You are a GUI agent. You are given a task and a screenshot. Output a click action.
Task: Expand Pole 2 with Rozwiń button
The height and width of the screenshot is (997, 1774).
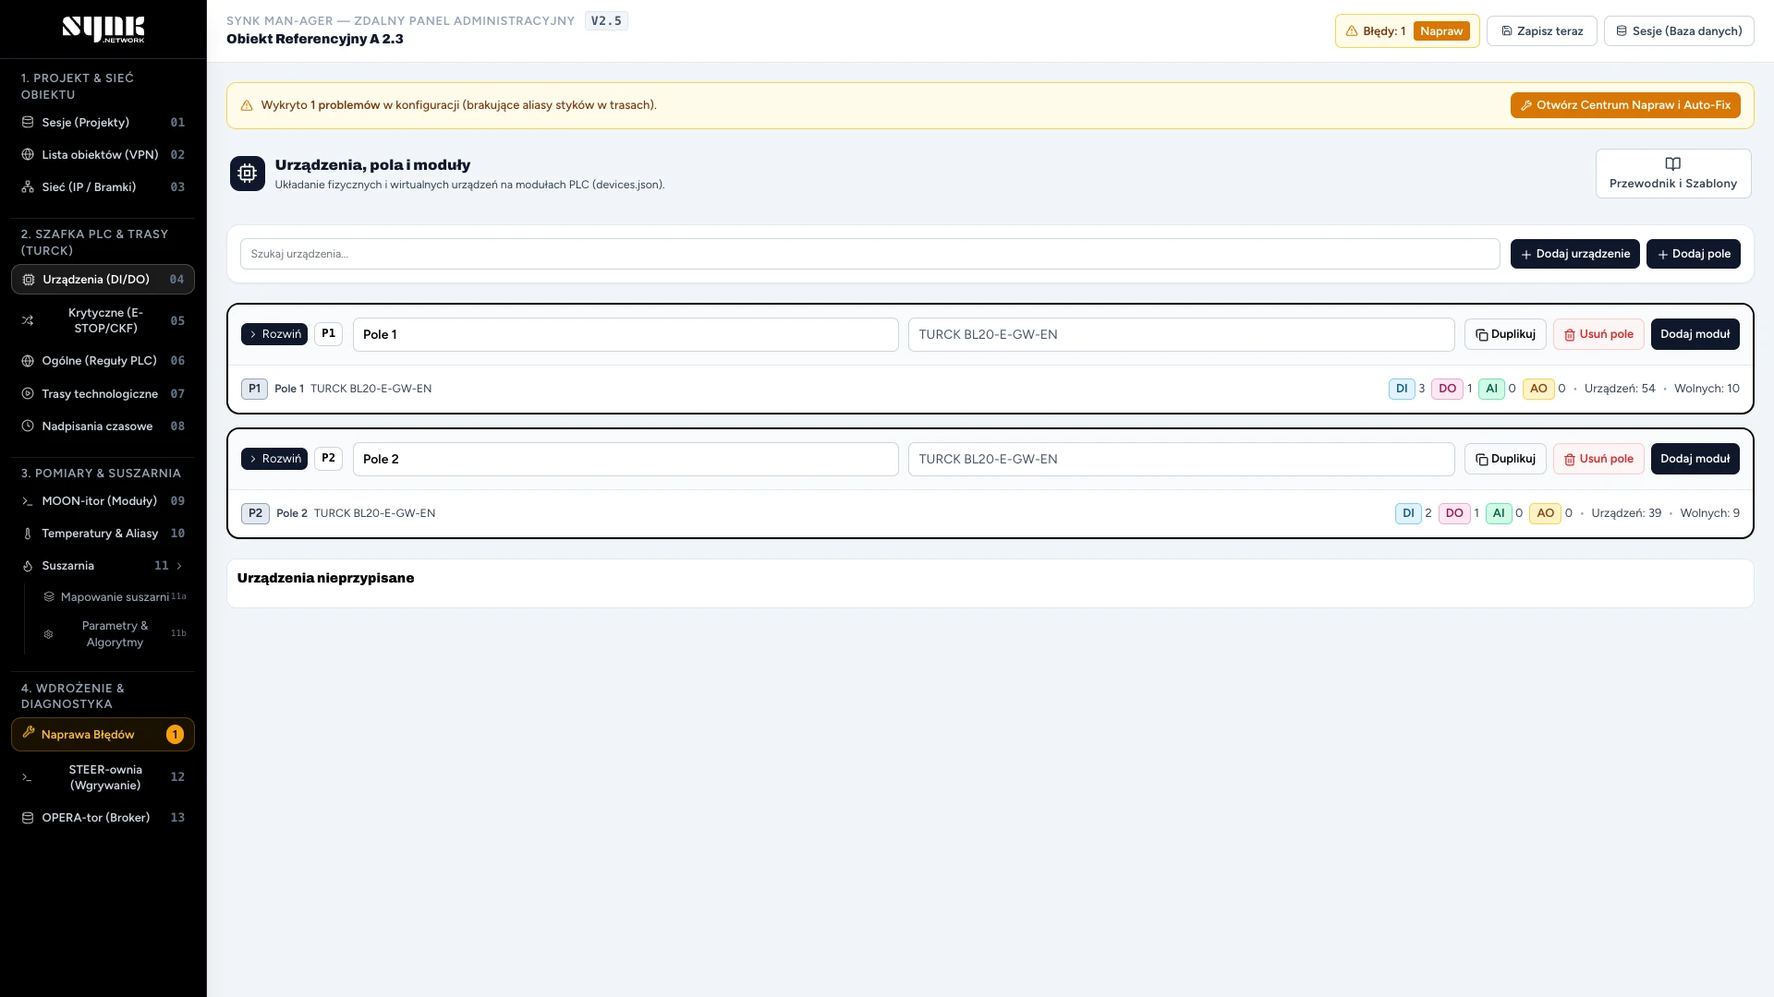pos(274,459)
